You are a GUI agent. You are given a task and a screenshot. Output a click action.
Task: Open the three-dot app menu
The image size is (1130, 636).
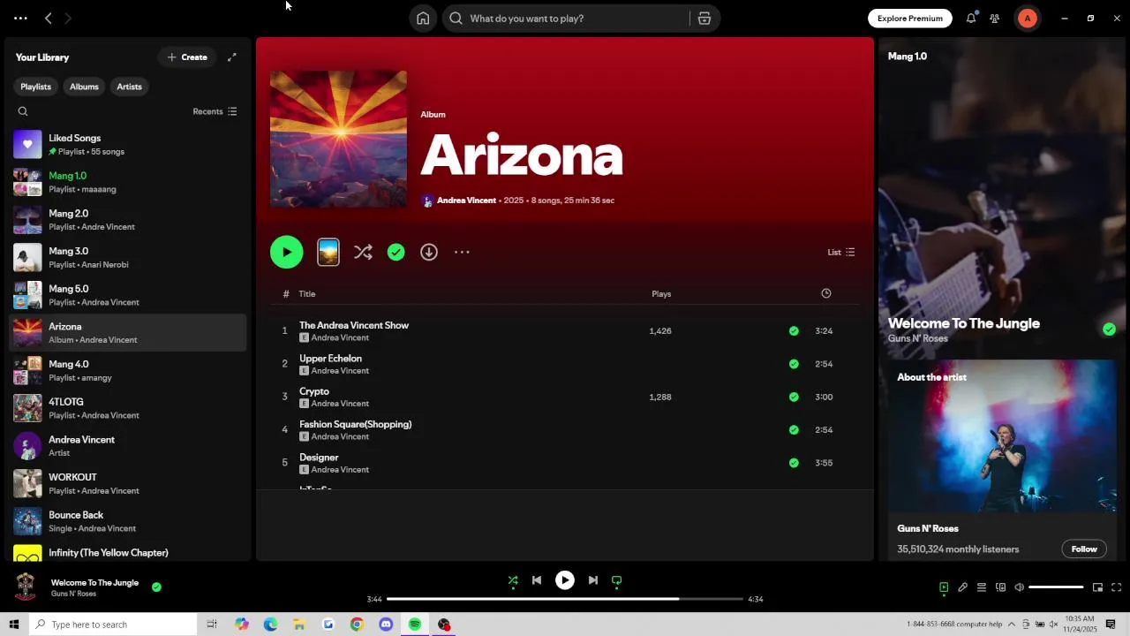click(20, 19)
